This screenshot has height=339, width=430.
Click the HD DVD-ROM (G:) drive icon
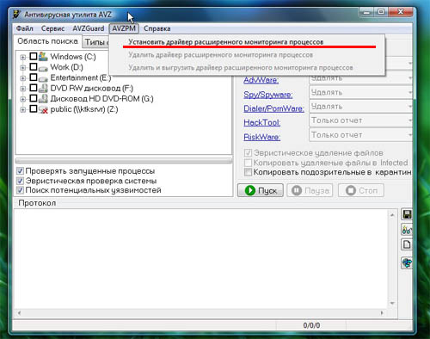[x=43, y=99]
